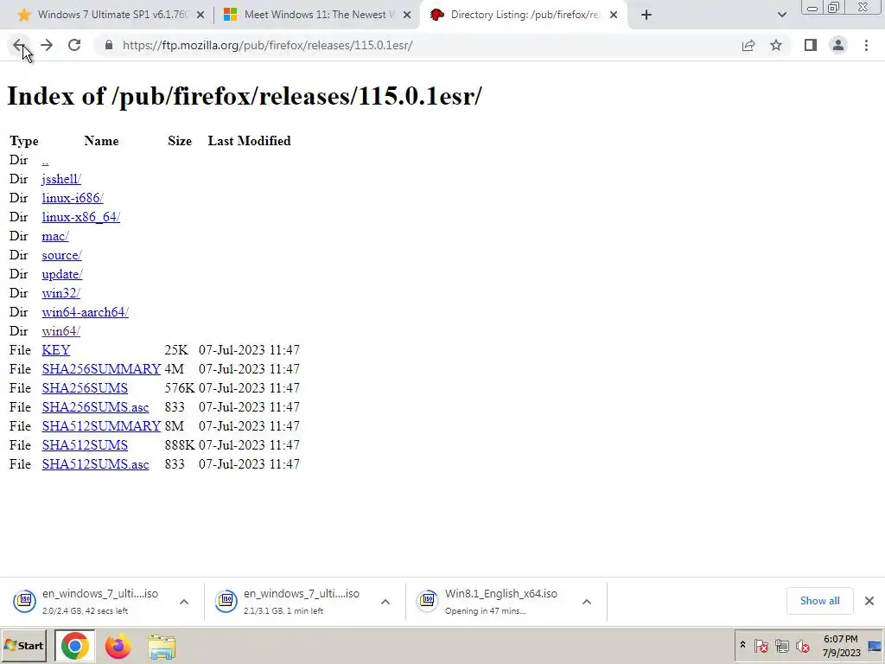Share this page using the share icon
Image resolution: width=885 pixels, height=664 pixels.
click(x=748, y=45)
